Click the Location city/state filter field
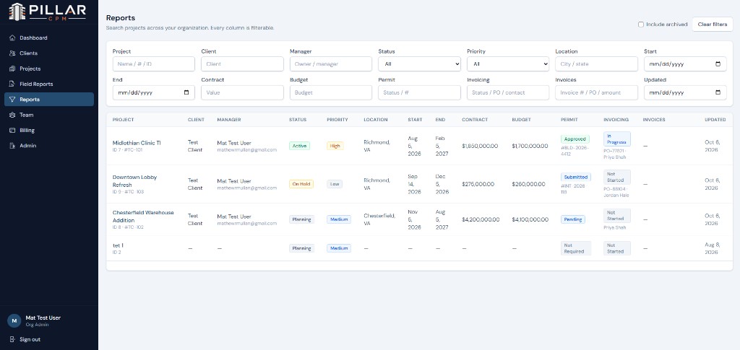The height and width of the screenshot is (350, 740). point(596,64)
